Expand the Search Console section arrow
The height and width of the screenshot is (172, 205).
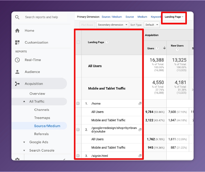click(x=24, y=150)
